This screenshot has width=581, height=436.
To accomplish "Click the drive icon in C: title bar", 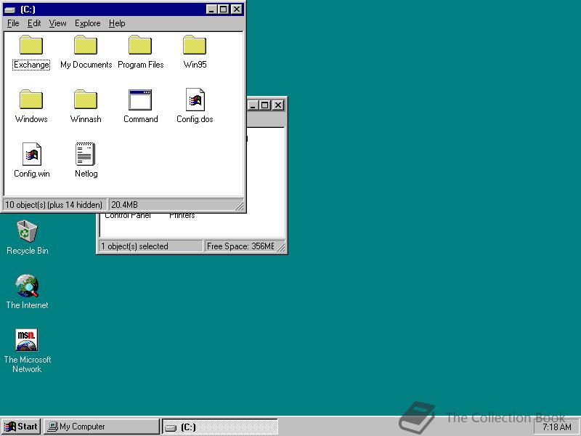I will pyautogui.click(x=10, y=9).
